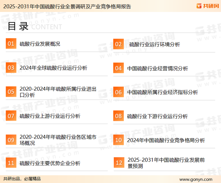The width and height of the screenshot is (221, 183).
Task: Click the orange 04 number badge
Action: [118, 68]
